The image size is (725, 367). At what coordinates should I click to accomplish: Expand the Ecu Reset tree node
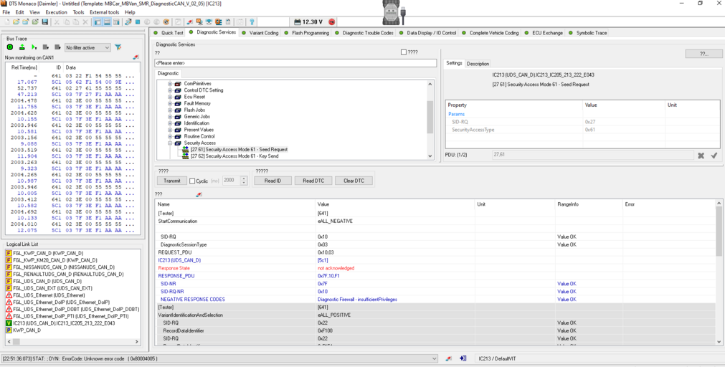(x=170, y=97)
